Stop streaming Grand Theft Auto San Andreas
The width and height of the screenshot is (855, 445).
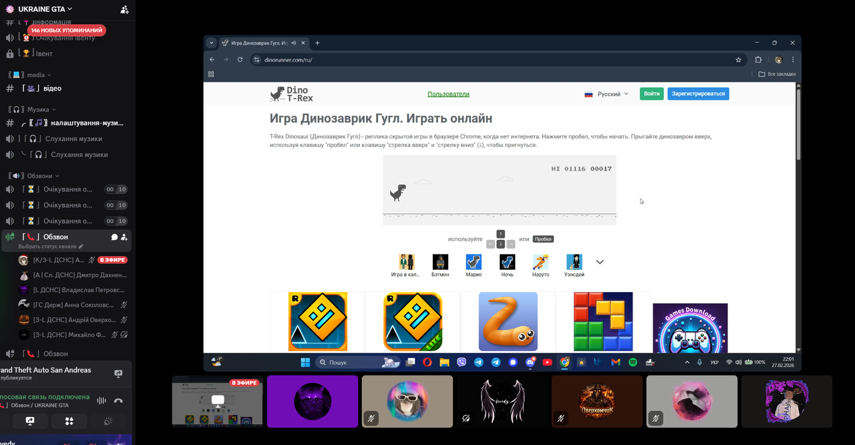pos(118,374)
